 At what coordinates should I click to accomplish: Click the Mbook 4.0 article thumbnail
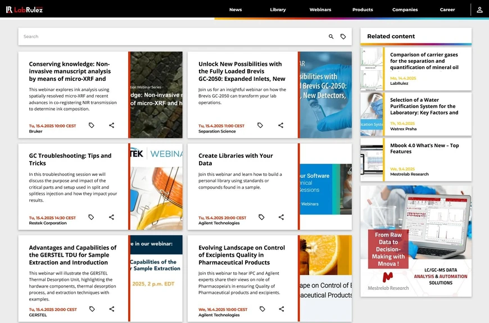click(x=372, y=160)
